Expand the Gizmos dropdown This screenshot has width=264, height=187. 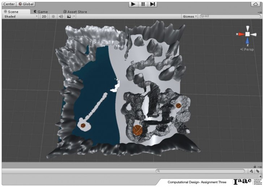coord(190,16)
